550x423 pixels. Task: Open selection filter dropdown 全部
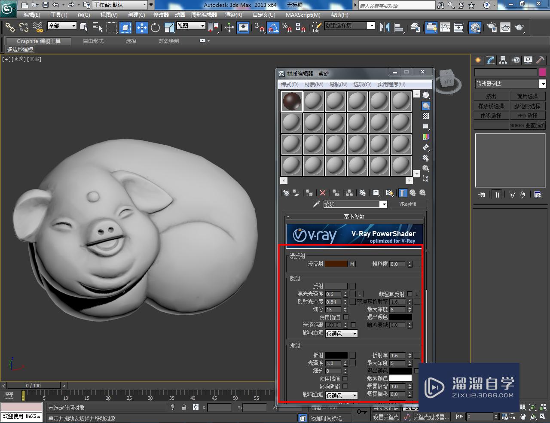click(62, 26)
